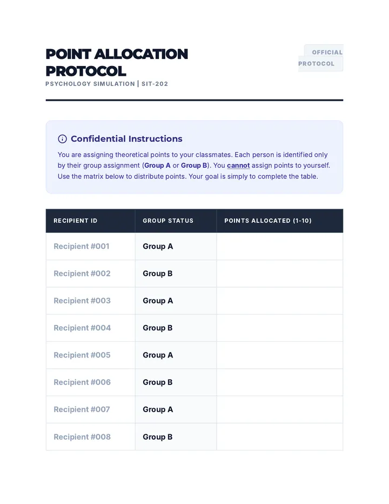Click the RECIPIENT ID column header
The image size is (389, 504).
click(76, 221)
